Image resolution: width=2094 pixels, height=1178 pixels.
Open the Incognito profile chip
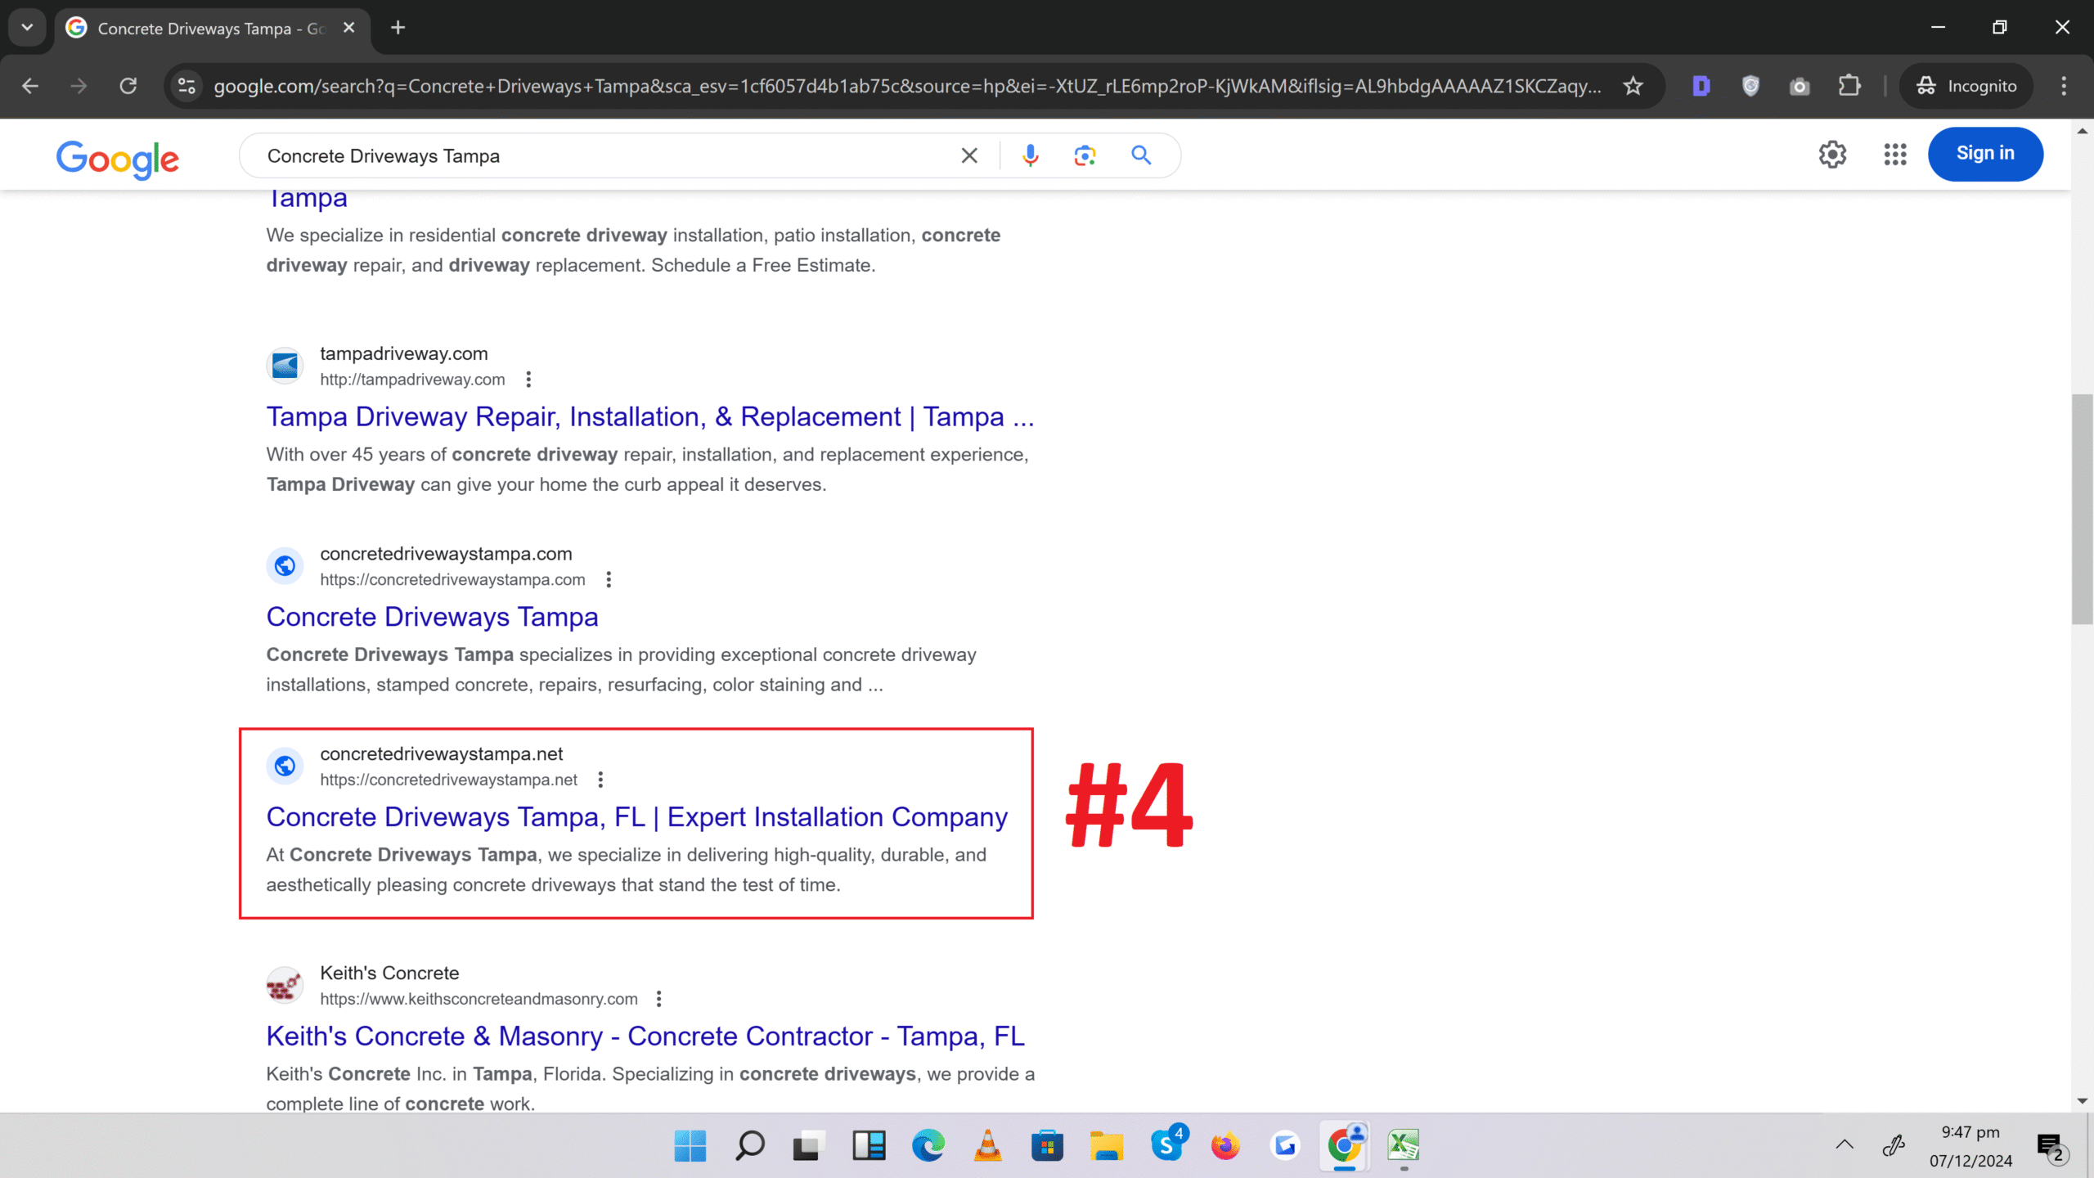coord(1966,86)
